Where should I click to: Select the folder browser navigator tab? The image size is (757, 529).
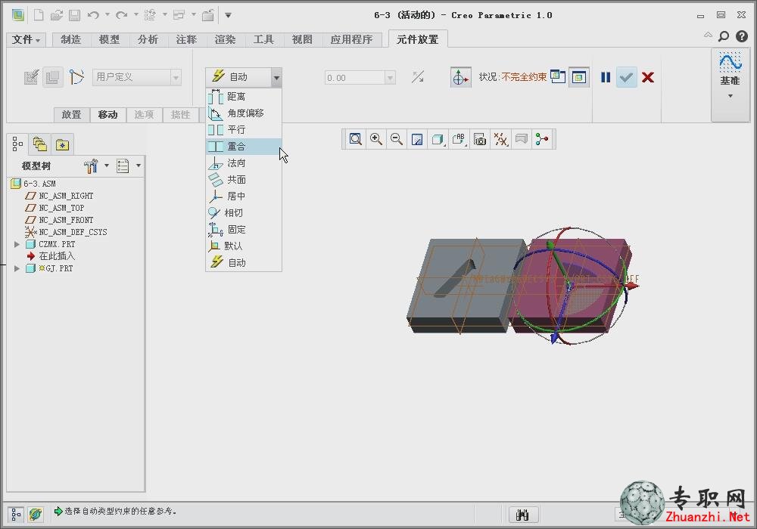[x=39, y=144]
